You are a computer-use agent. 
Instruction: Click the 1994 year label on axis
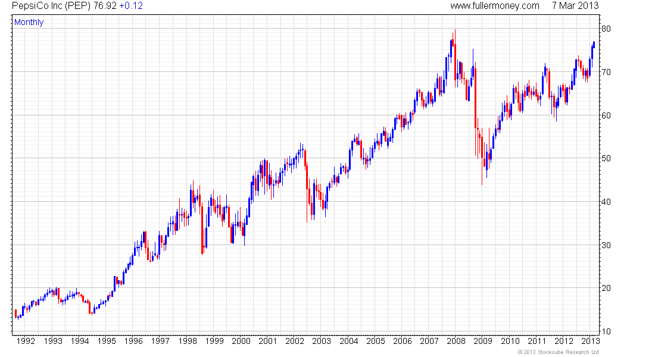click(x=80, y=341)
